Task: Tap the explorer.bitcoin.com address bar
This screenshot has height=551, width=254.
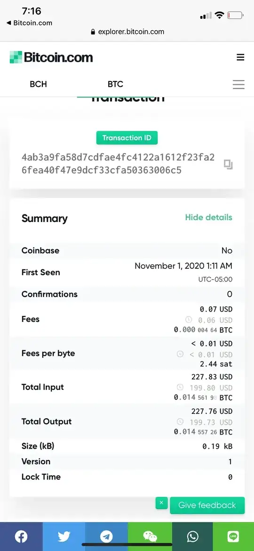Action: pyautogui.click(x=127, y=32)
